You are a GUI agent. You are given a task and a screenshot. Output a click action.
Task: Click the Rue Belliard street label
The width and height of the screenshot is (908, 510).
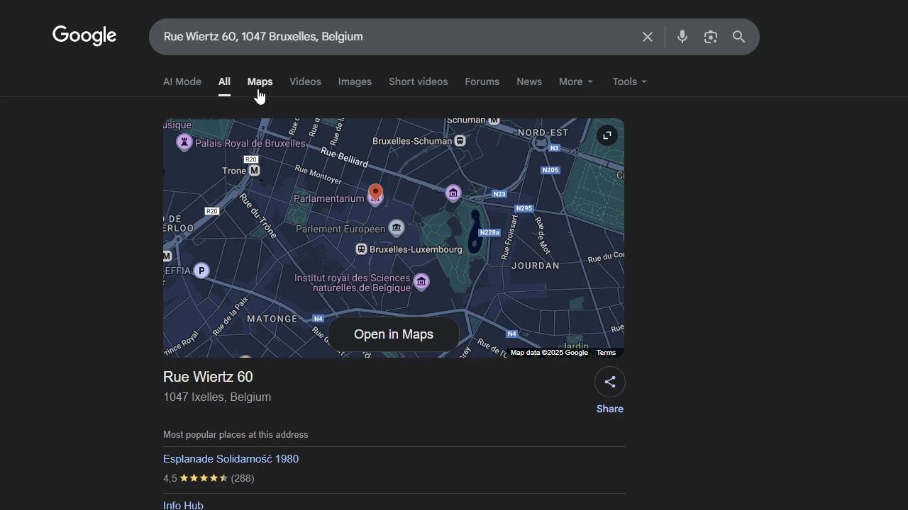pyautogui.click(x=345, y=157)
